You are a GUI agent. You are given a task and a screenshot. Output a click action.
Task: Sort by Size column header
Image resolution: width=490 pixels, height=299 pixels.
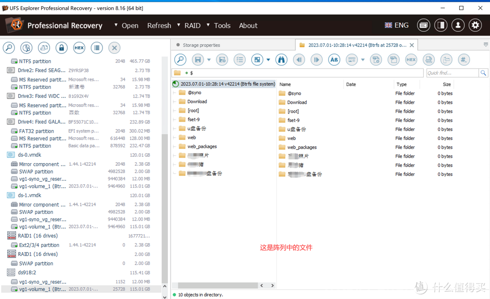(x=446, y=84)
